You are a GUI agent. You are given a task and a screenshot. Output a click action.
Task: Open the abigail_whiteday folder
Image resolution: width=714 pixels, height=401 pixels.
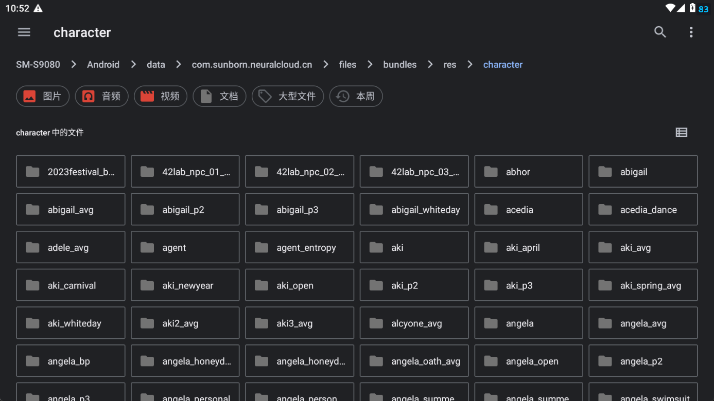pyautogui.click(x=414, y=209)
